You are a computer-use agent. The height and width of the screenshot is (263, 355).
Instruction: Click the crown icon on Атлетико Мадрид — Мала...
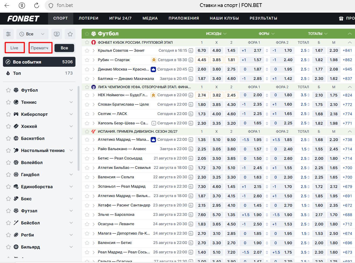point(153,140)
